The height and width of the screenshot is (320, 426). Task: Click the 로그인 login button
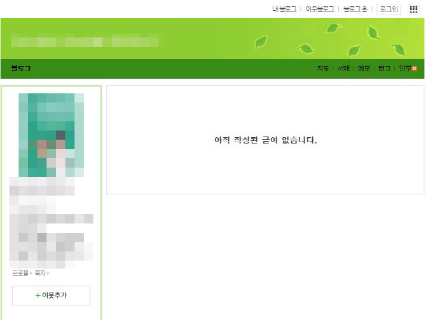click(388, 10)
